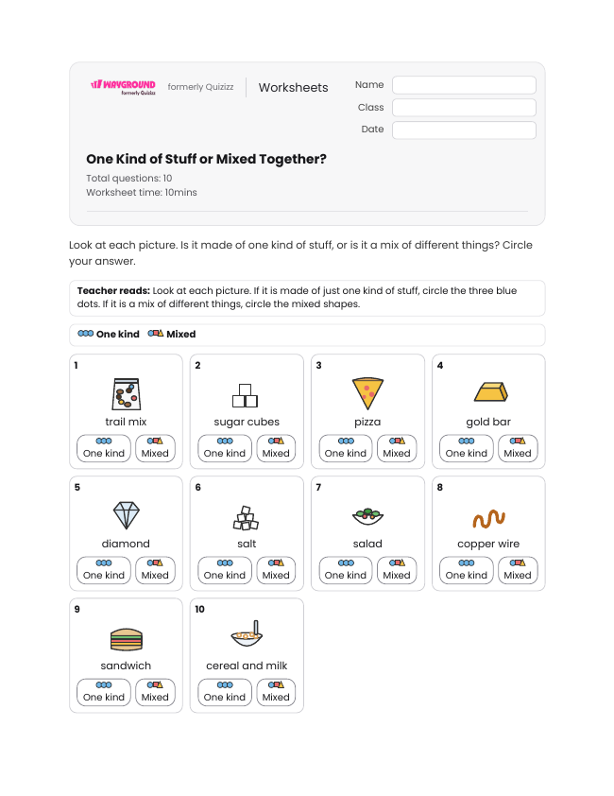Click the copper wire picture

(488, 518)
